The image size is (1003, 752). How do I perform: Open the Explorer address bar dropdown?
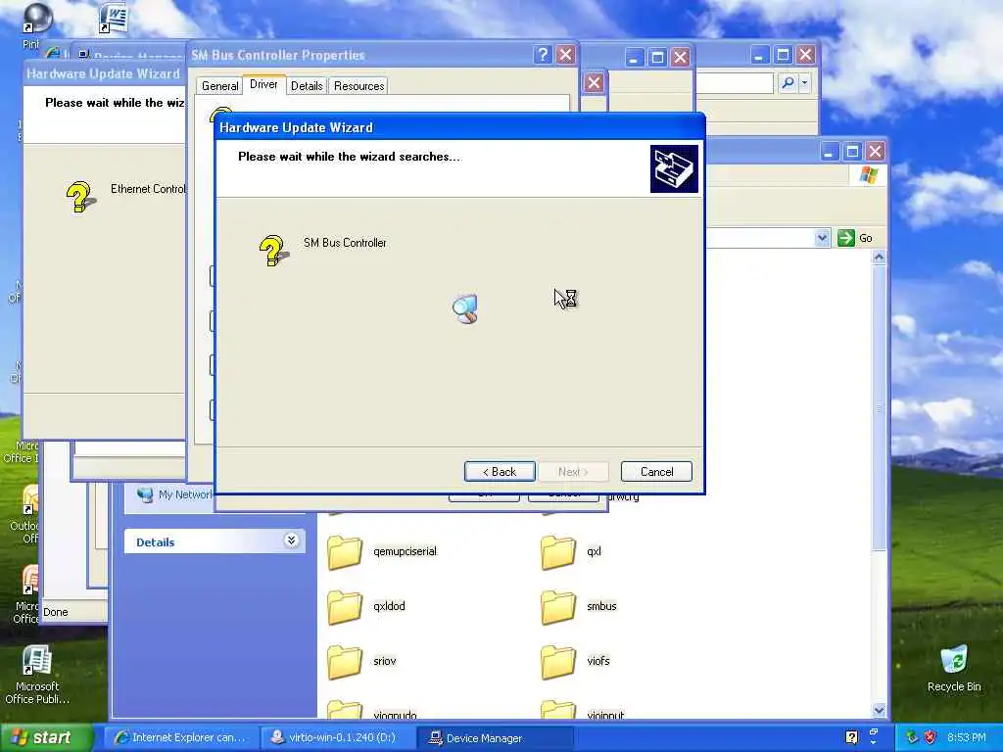(822, 238)
